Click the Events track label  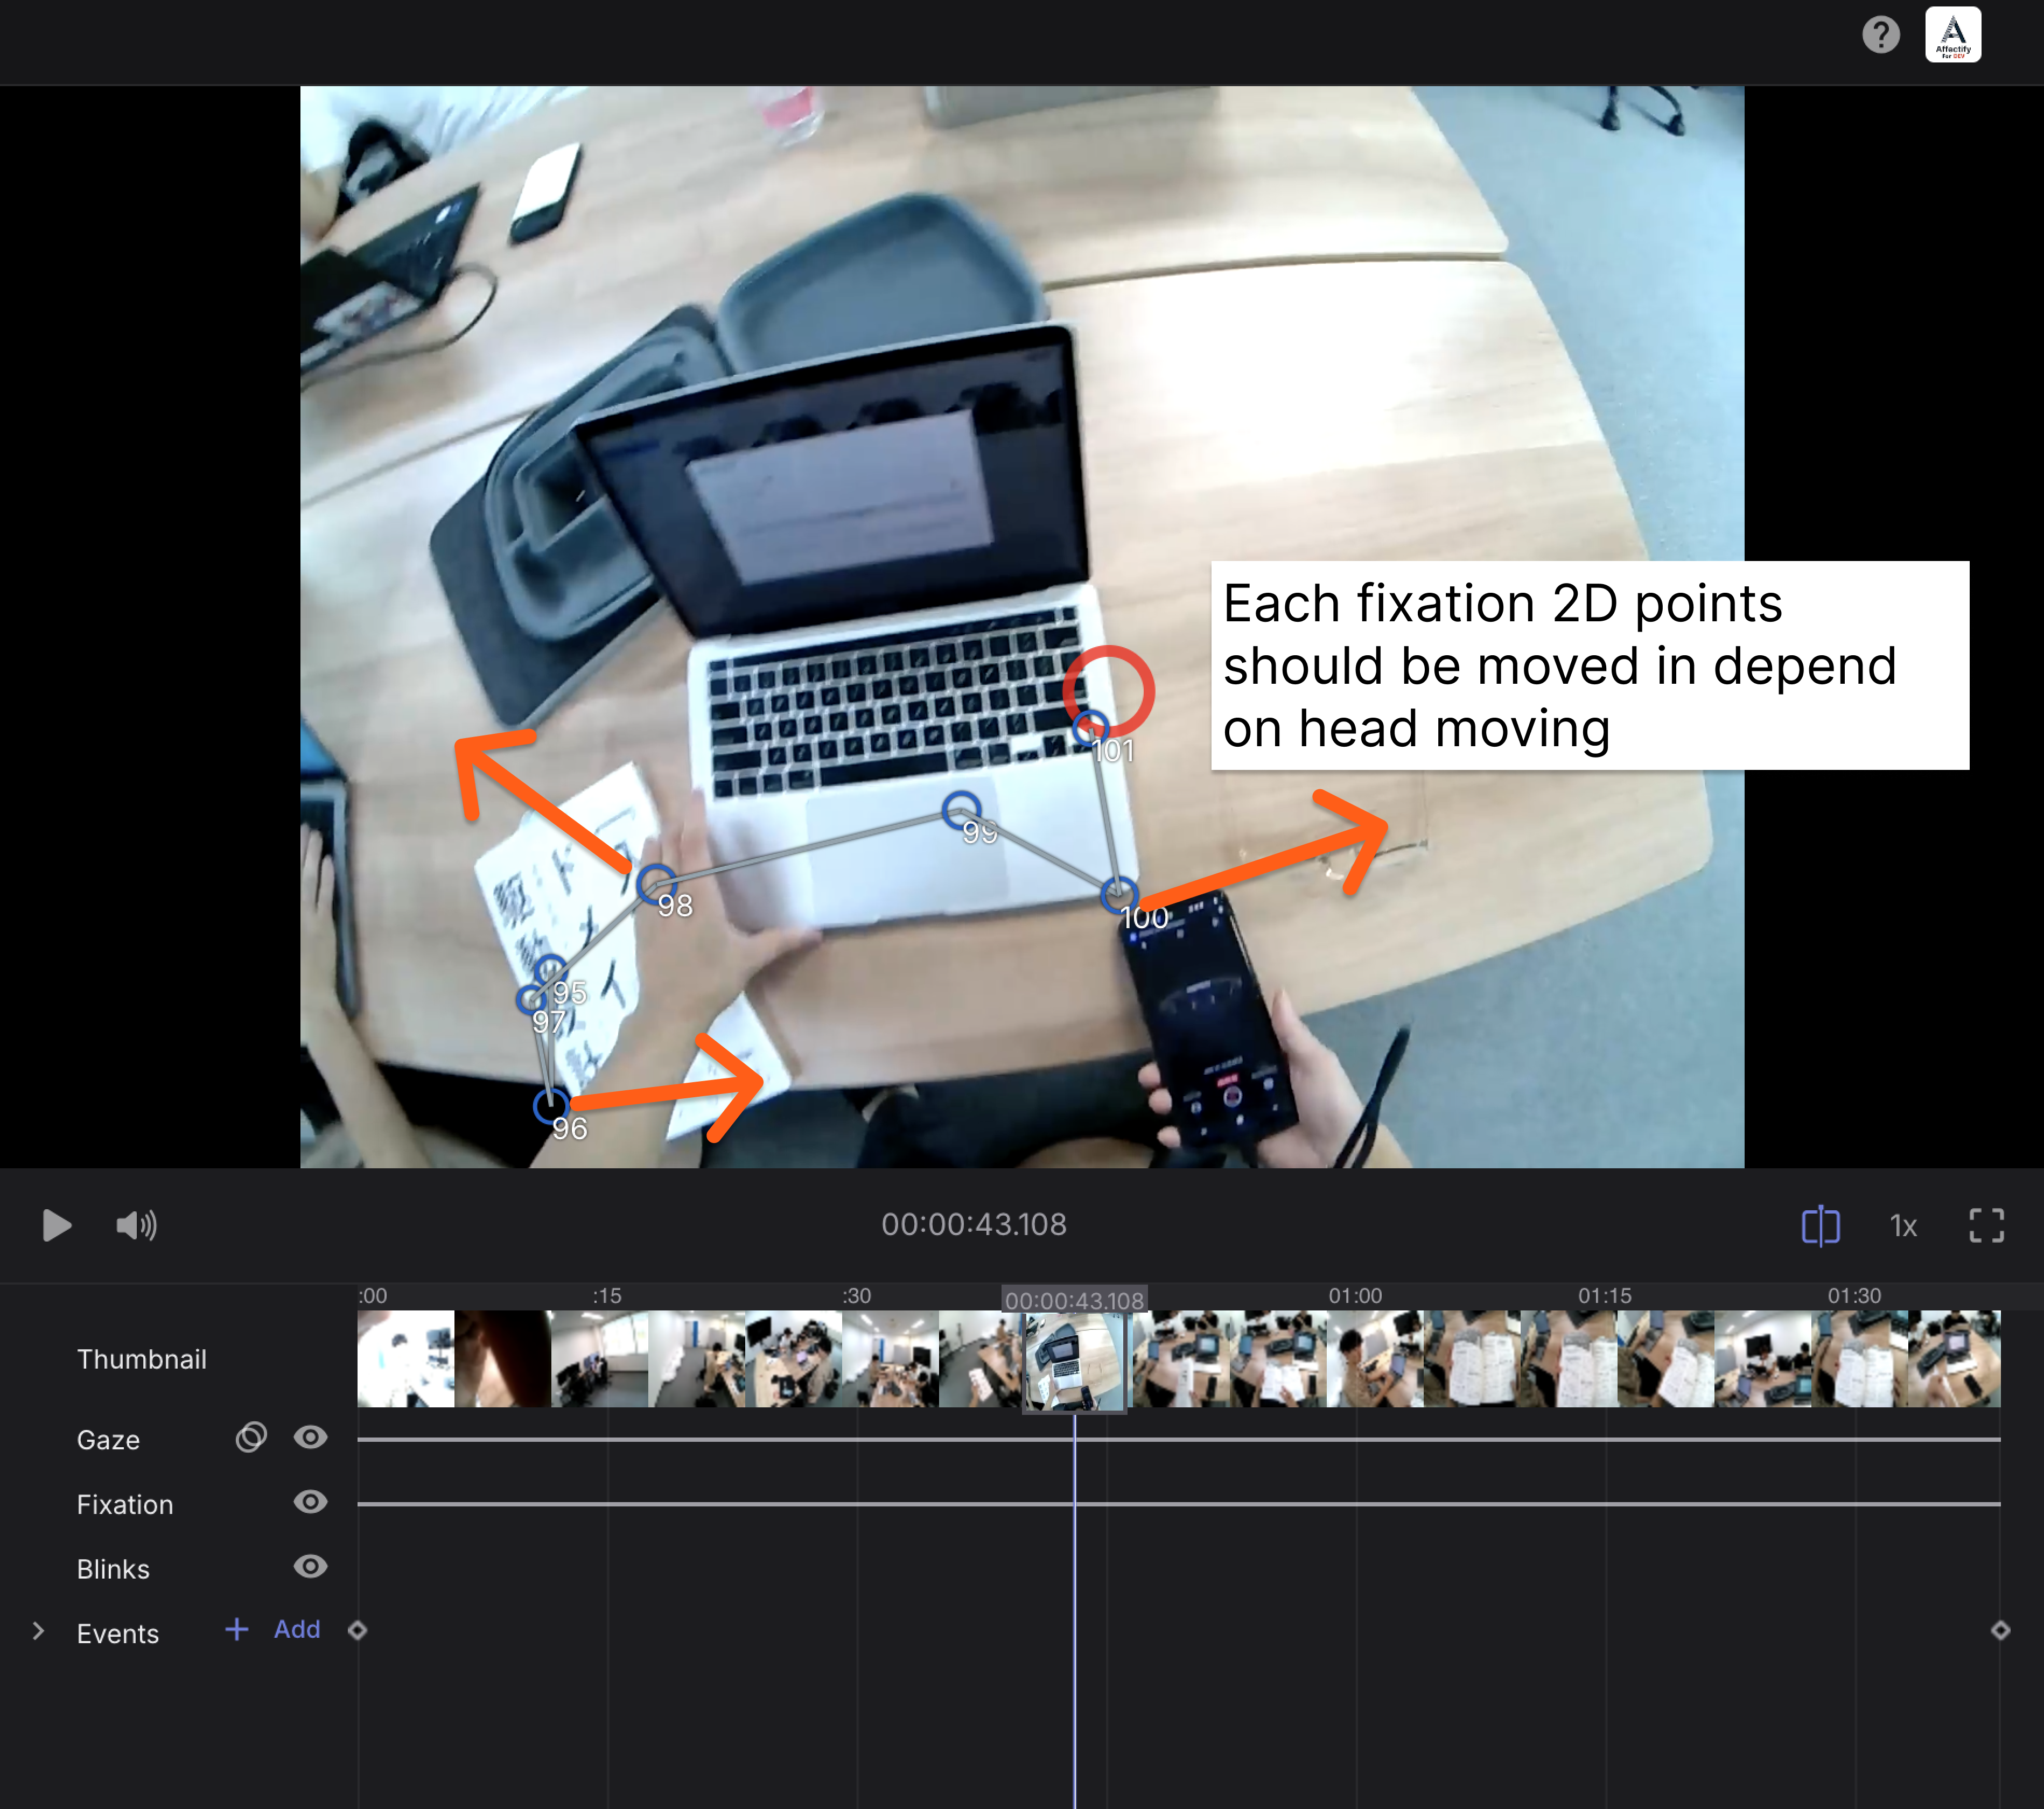pyautogui.click(x=118, y=1634)
